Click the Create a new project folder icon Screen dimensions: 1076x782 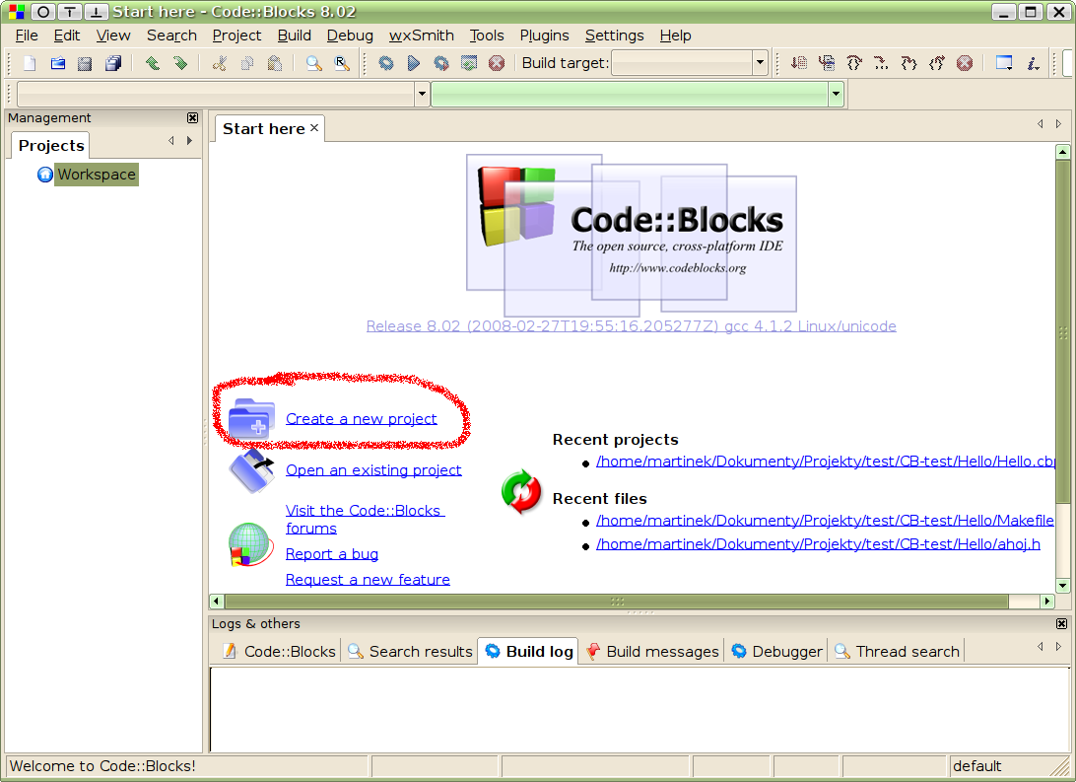coord(251,418)
